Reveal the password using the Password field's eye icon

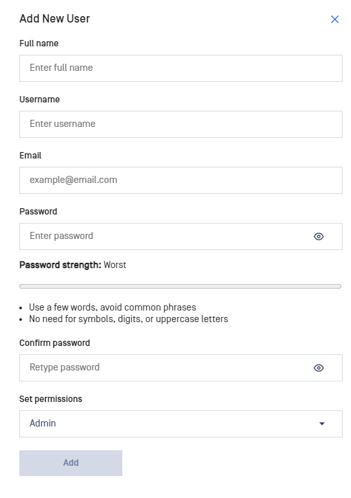(319, 236)
